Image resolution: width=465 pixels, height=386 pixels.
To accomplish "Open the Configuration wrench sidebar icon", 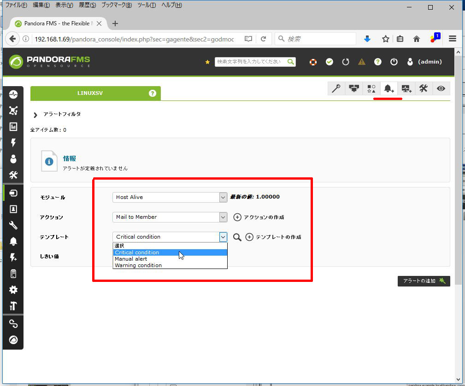I will (x=13, y=225).
